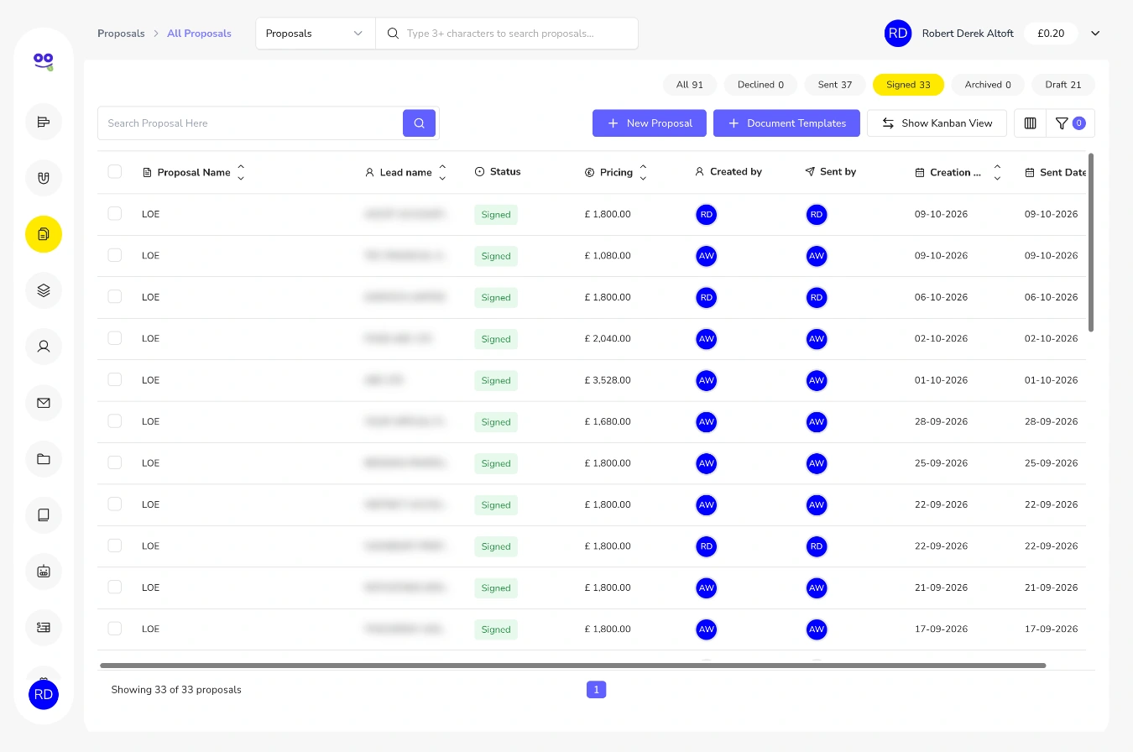
Task: Sort by the Creation date column arrows
Action: (997, 172)
